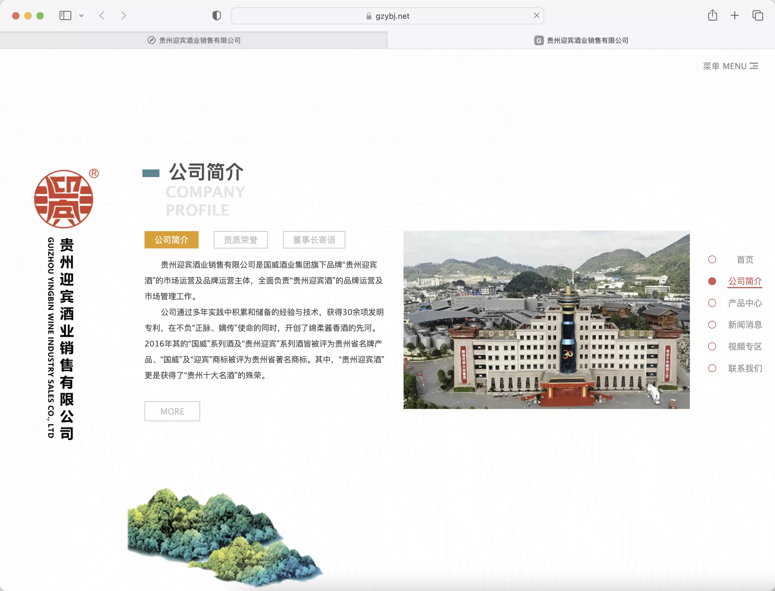Click the paragraph starting 公司通过多年实践
This screenshot has height=591, width=775.
(x=265, y=344)
